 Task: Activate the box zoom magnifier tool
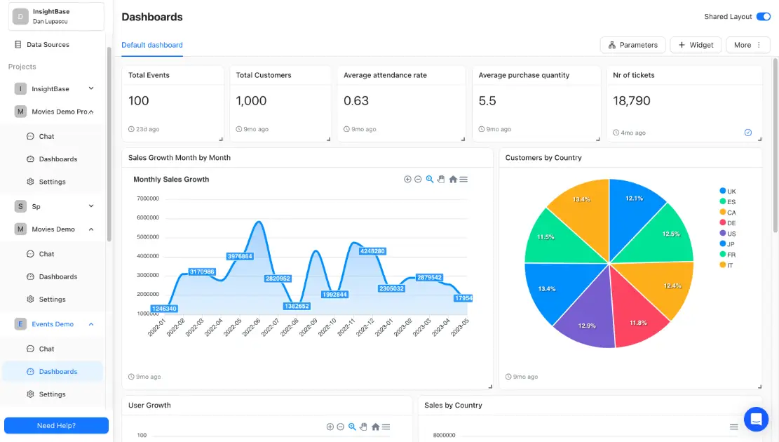pyautogui.click(x=429, y=179)
